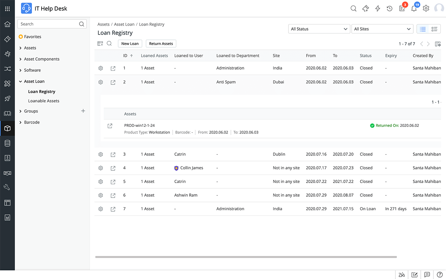Click the Asset Loan breadcrumb link

pos(124,25)
